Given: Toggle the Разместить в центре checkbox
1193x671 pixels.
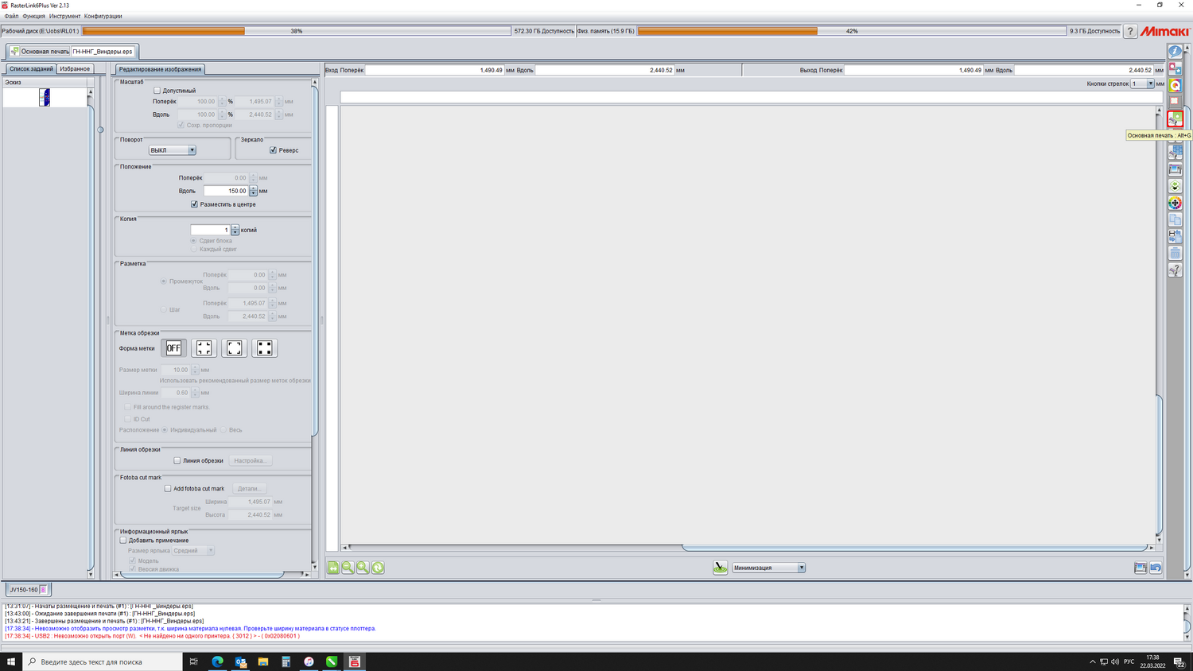Looking at the screenshot, I should click(x=194, y=204).
